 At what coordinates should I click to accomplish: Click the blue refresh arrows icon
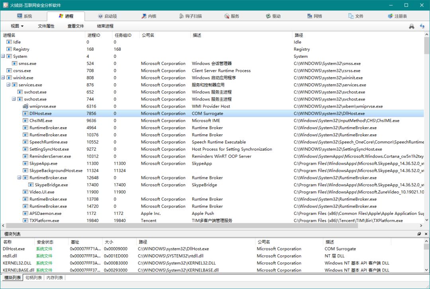point(422,26)
